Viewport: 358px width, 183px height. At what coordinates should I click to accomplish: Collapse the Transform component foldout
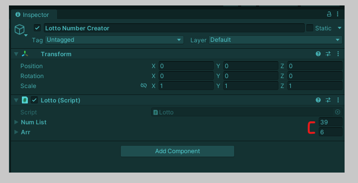16,54
